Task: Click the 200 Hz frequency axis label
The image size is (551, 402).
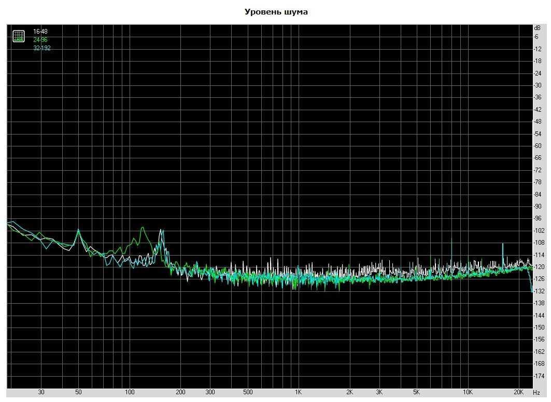Action: [x=180, y=392]
